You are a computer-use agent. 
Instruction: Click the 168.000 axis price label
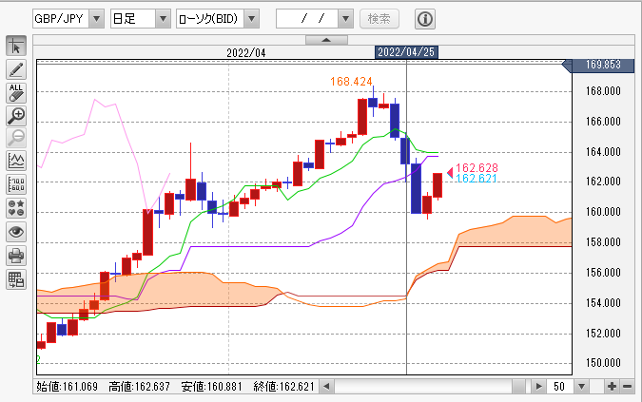point(603,91)
